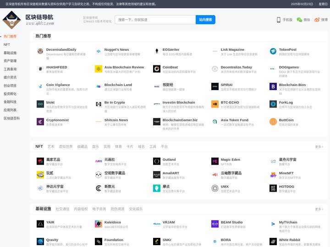Image resolution: width=330 pixels, height=247 pixels.
Task: Click the 区块链导航 bull logo
Action: 11,20
